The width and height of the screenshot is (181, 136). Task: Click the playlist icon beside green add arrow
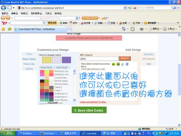click(x=123, y=64)
